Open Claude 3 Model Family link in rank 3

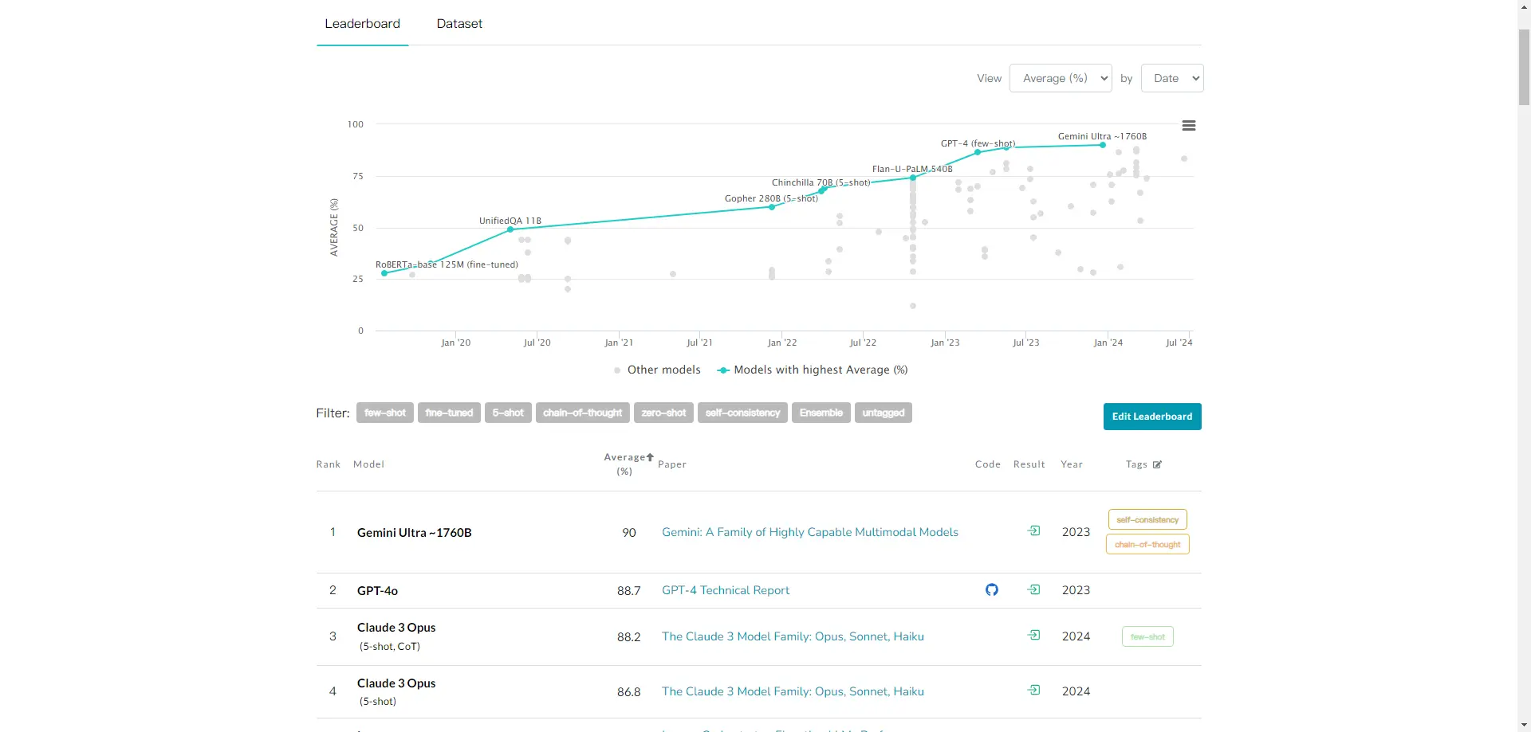tap(793, 636)
